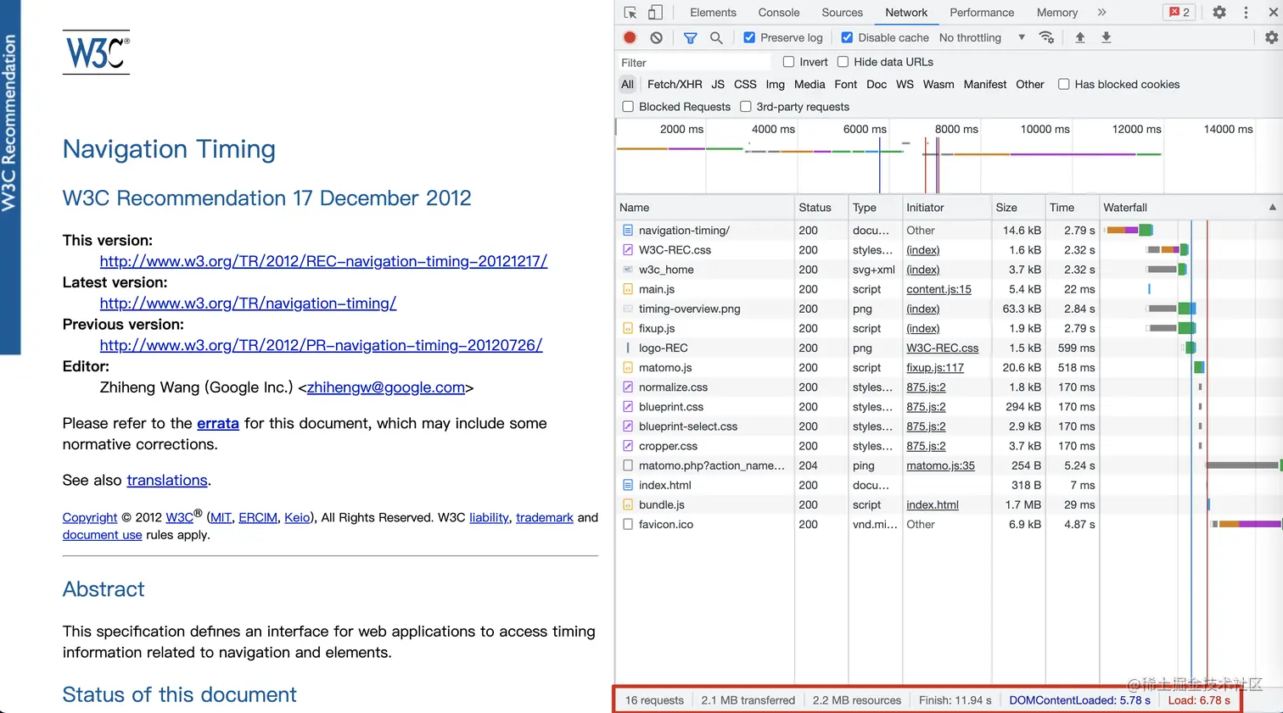Open Network panel settings gear
The image size is (1283, 713).
coord(1270,37)
